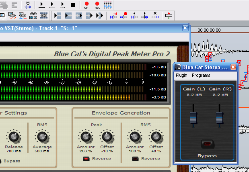
Task: Click the 'Envelope Generation' panel heading
Action: pos(121,113)
